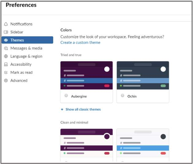193x164 pixels.
Task: Open the Notifications preferences section
Action: pos(21,24)
